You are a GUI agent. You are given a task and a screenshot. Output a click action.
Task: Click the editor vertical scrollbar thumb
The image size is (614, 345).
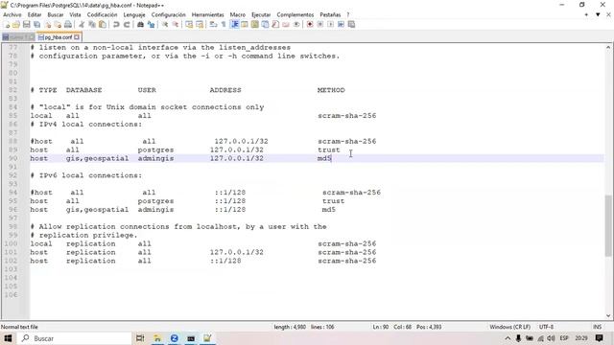pos(608,226)
